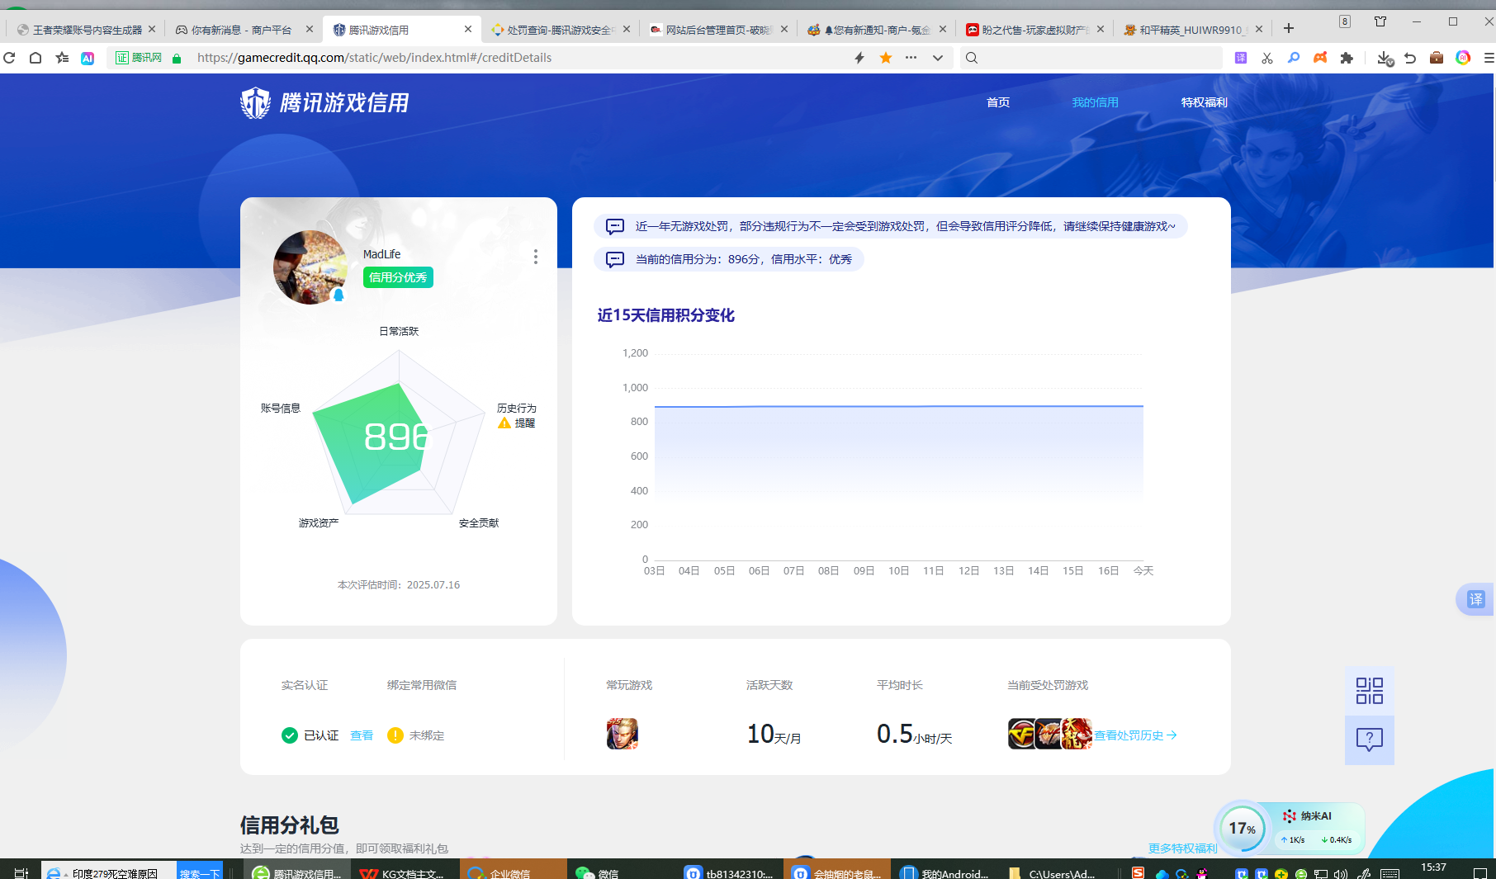
Task: Close the 腾讯游戏信用 tab
Action: tap(468, 29)
